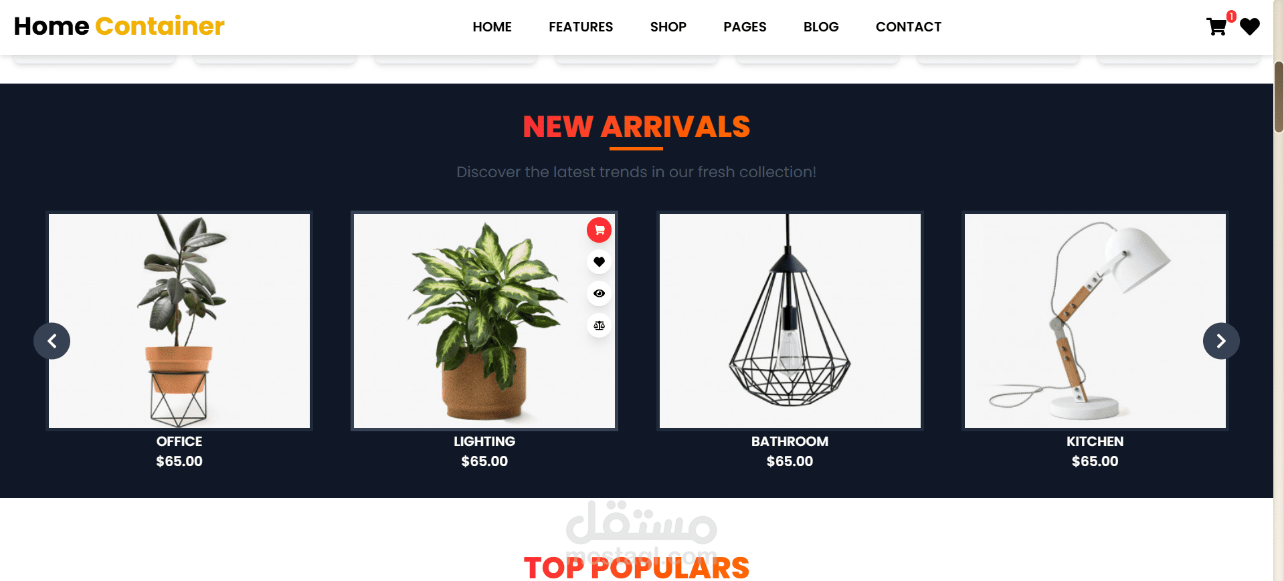Open the Pages menu

pos(745,27)
